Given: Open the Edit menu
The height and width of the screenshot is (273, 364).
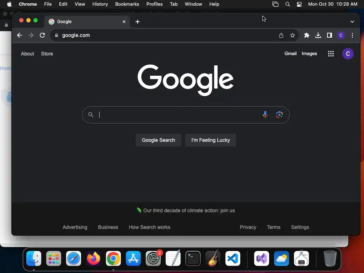Looking at the screenshot, I should pos(63,4).
